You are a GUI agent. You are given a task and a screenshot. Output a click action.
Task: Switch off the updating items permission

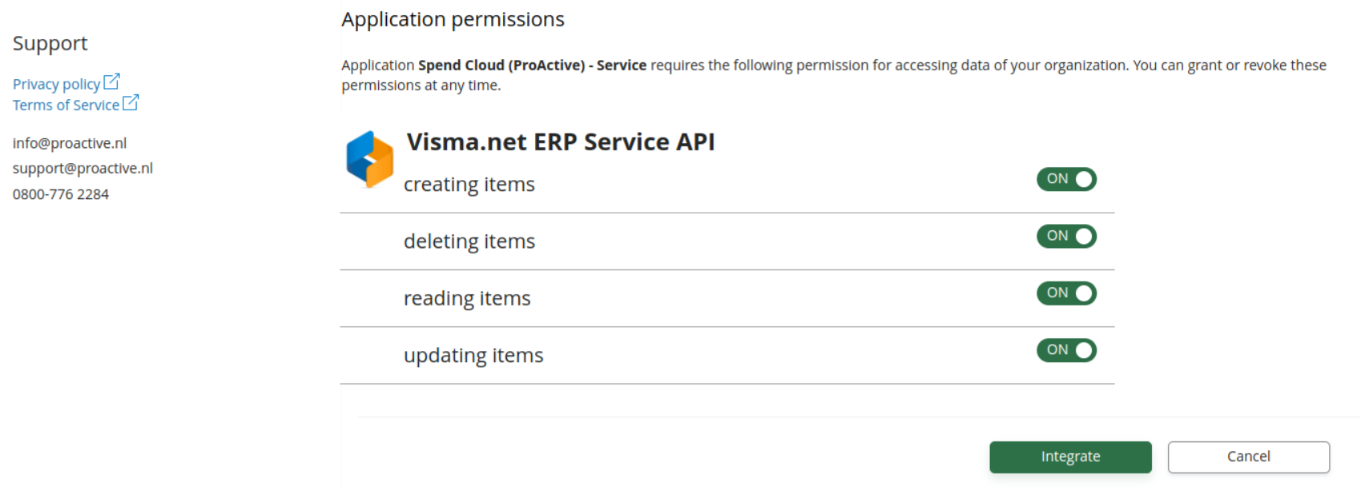(1066, 350)
